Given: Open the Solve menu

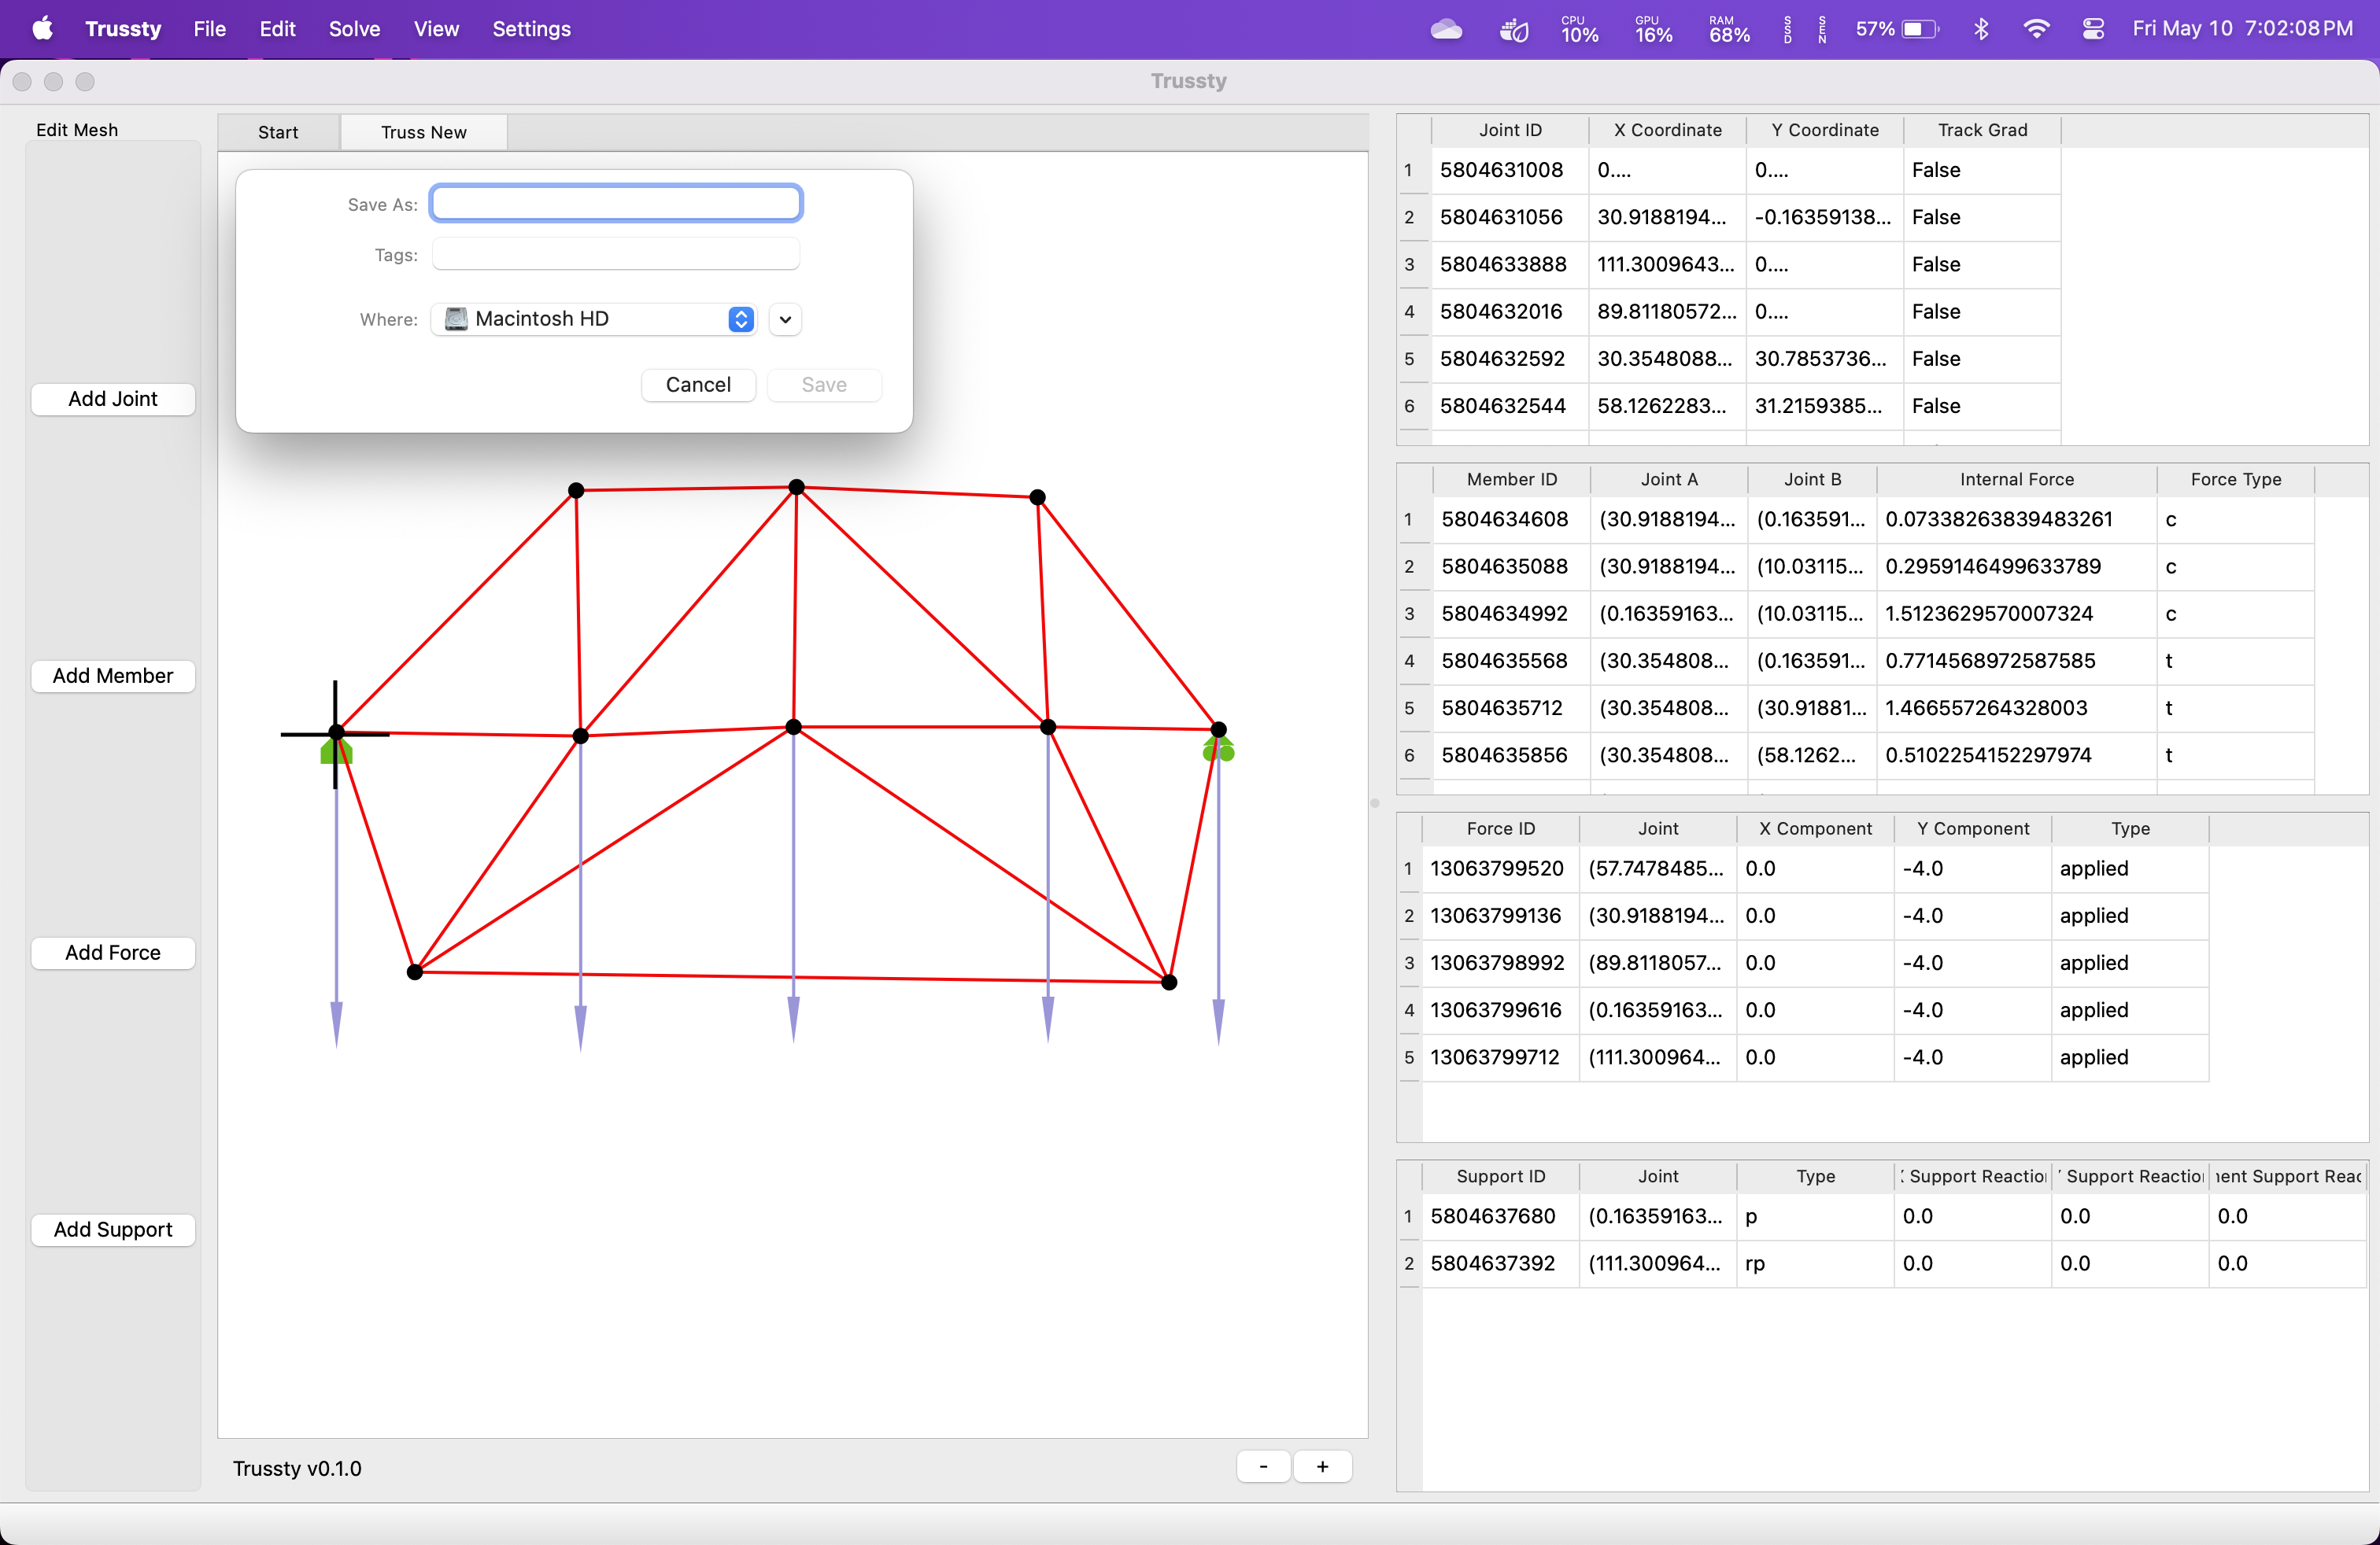Looking at the screenshot, I should (355, 29).
